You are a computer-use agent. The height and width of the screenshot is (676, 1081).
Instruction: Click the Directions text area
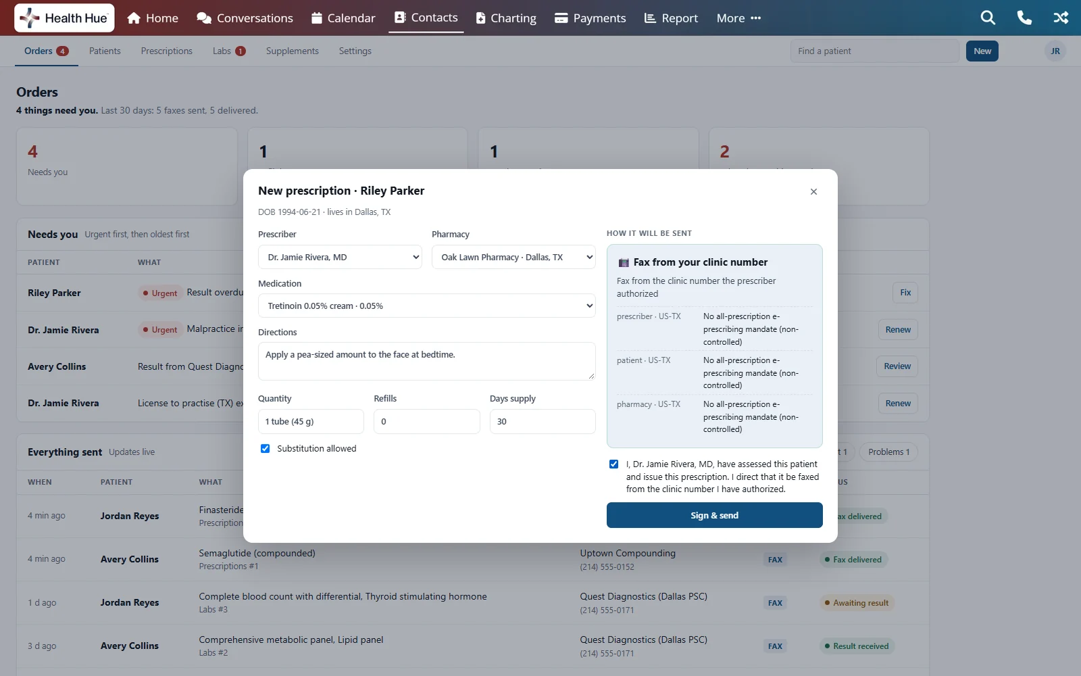(426, 361)
